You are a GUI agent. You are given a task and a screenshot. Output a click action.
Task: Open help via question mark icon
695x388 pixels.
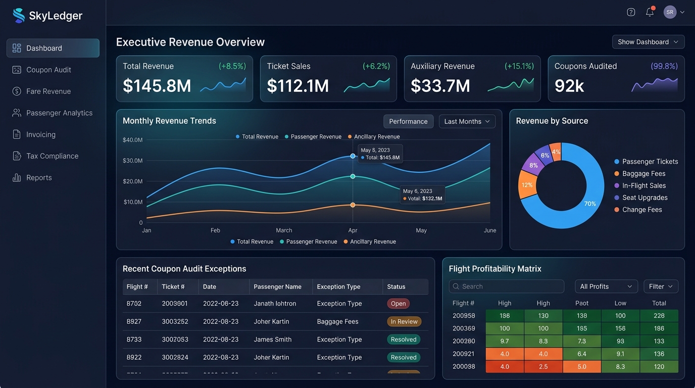click(631, 12)
